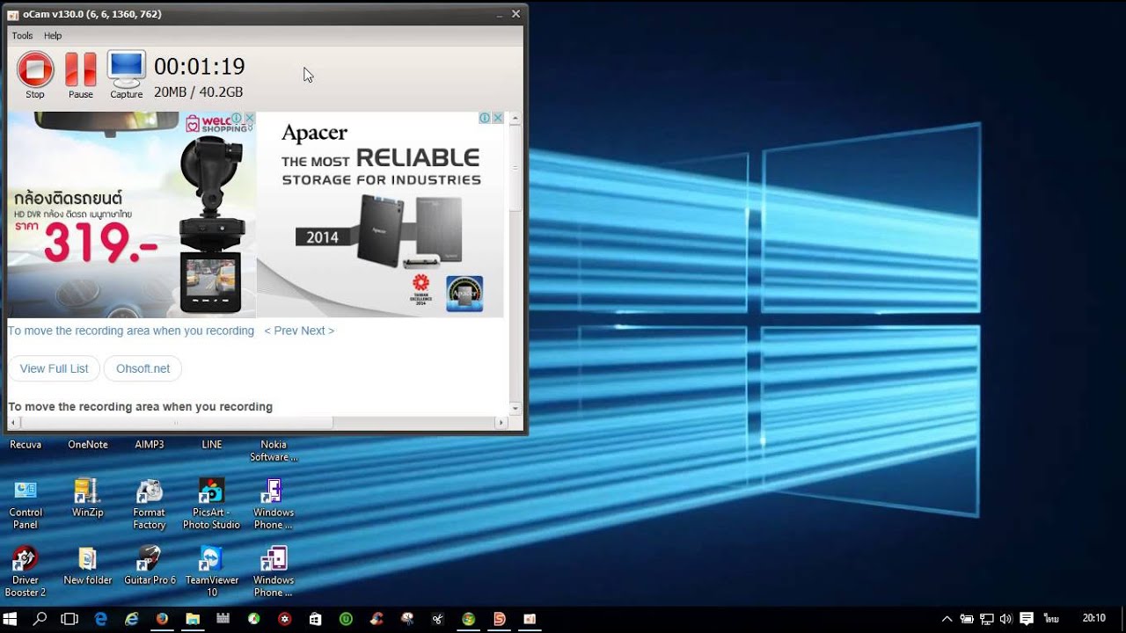Select the AIMP3 desktop label
The height and width of the screenshot is (633, 1126).
[150, 445]
